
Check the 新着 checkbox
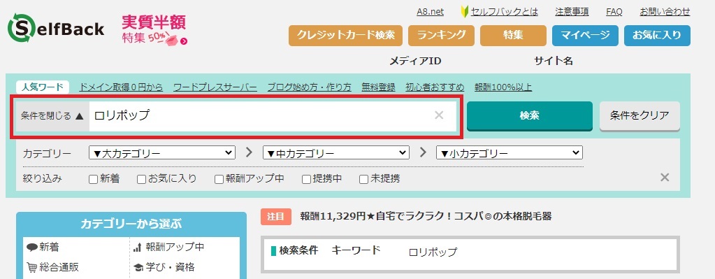(x=93, y=179)
